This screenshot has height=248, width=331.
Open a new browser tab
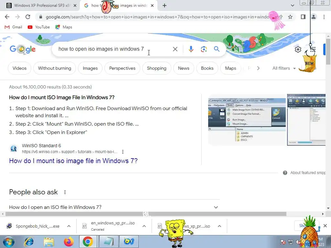[165, 6]
